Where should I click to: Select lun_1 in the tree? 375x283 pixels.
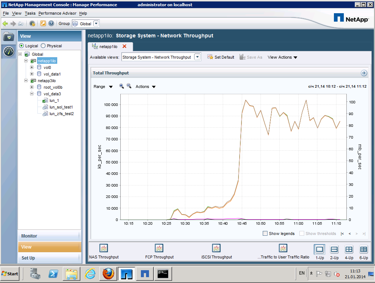[x=54, y=100]
